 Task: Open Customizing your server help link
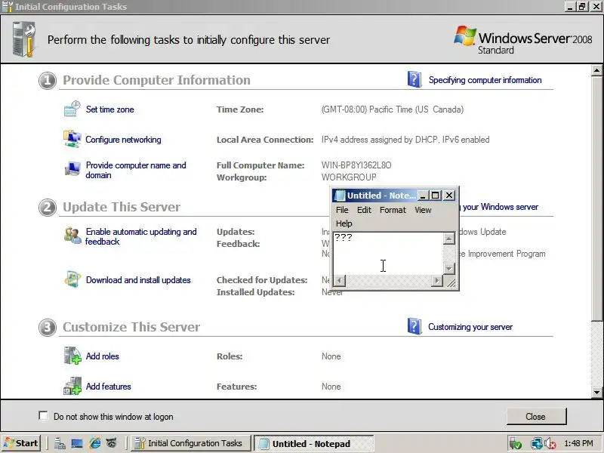click(470, 327)
